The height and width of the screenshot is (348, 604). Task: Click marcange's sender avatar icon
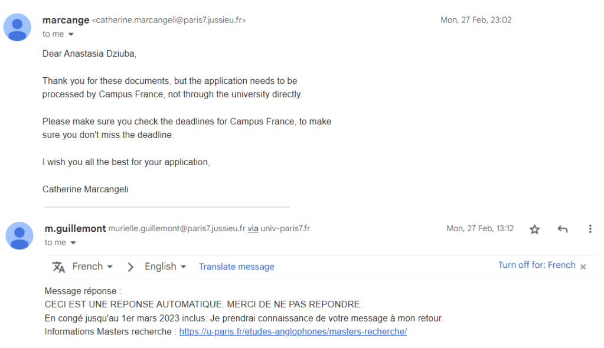[x=18, y=27]
